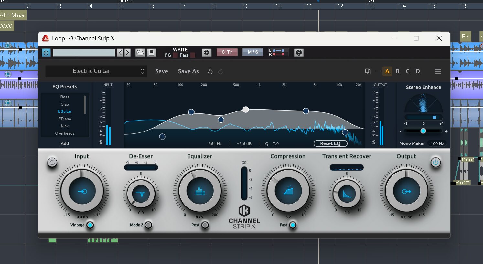
Task: Click the empty preset name field
Action: 84,53
